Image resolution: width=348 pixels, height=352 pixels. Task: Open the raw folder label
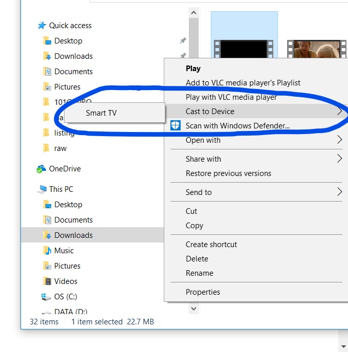[60, 148]
